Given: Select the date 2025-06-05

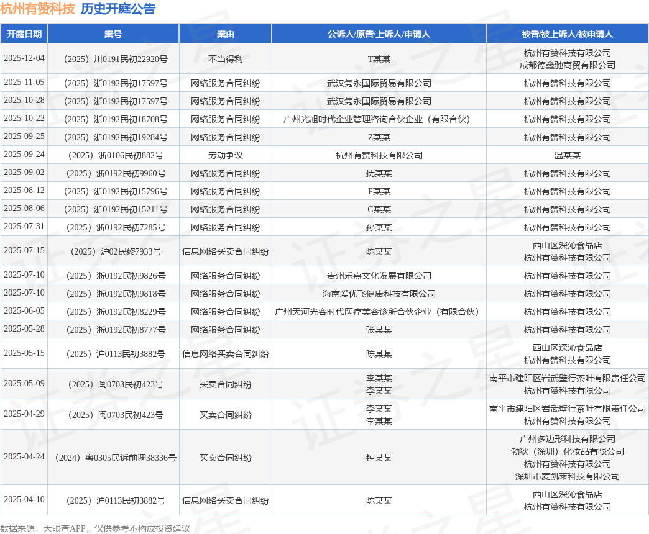Looking at the screenshot, I should pos(24,310).
